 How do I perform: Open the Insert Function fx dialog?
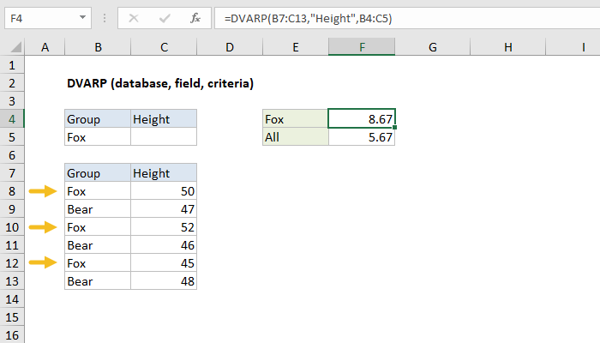tap(195, 18)
